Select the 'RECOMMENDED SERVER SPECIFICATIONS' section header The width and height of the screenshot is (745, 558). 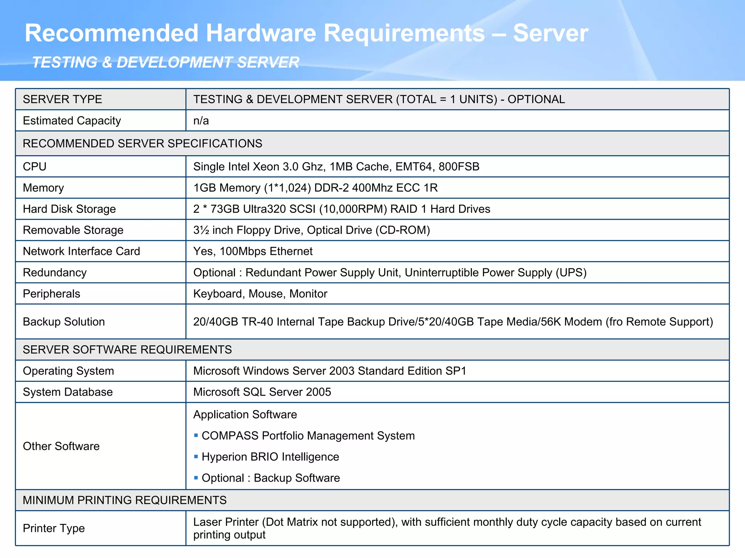click(x=142, y=143)
